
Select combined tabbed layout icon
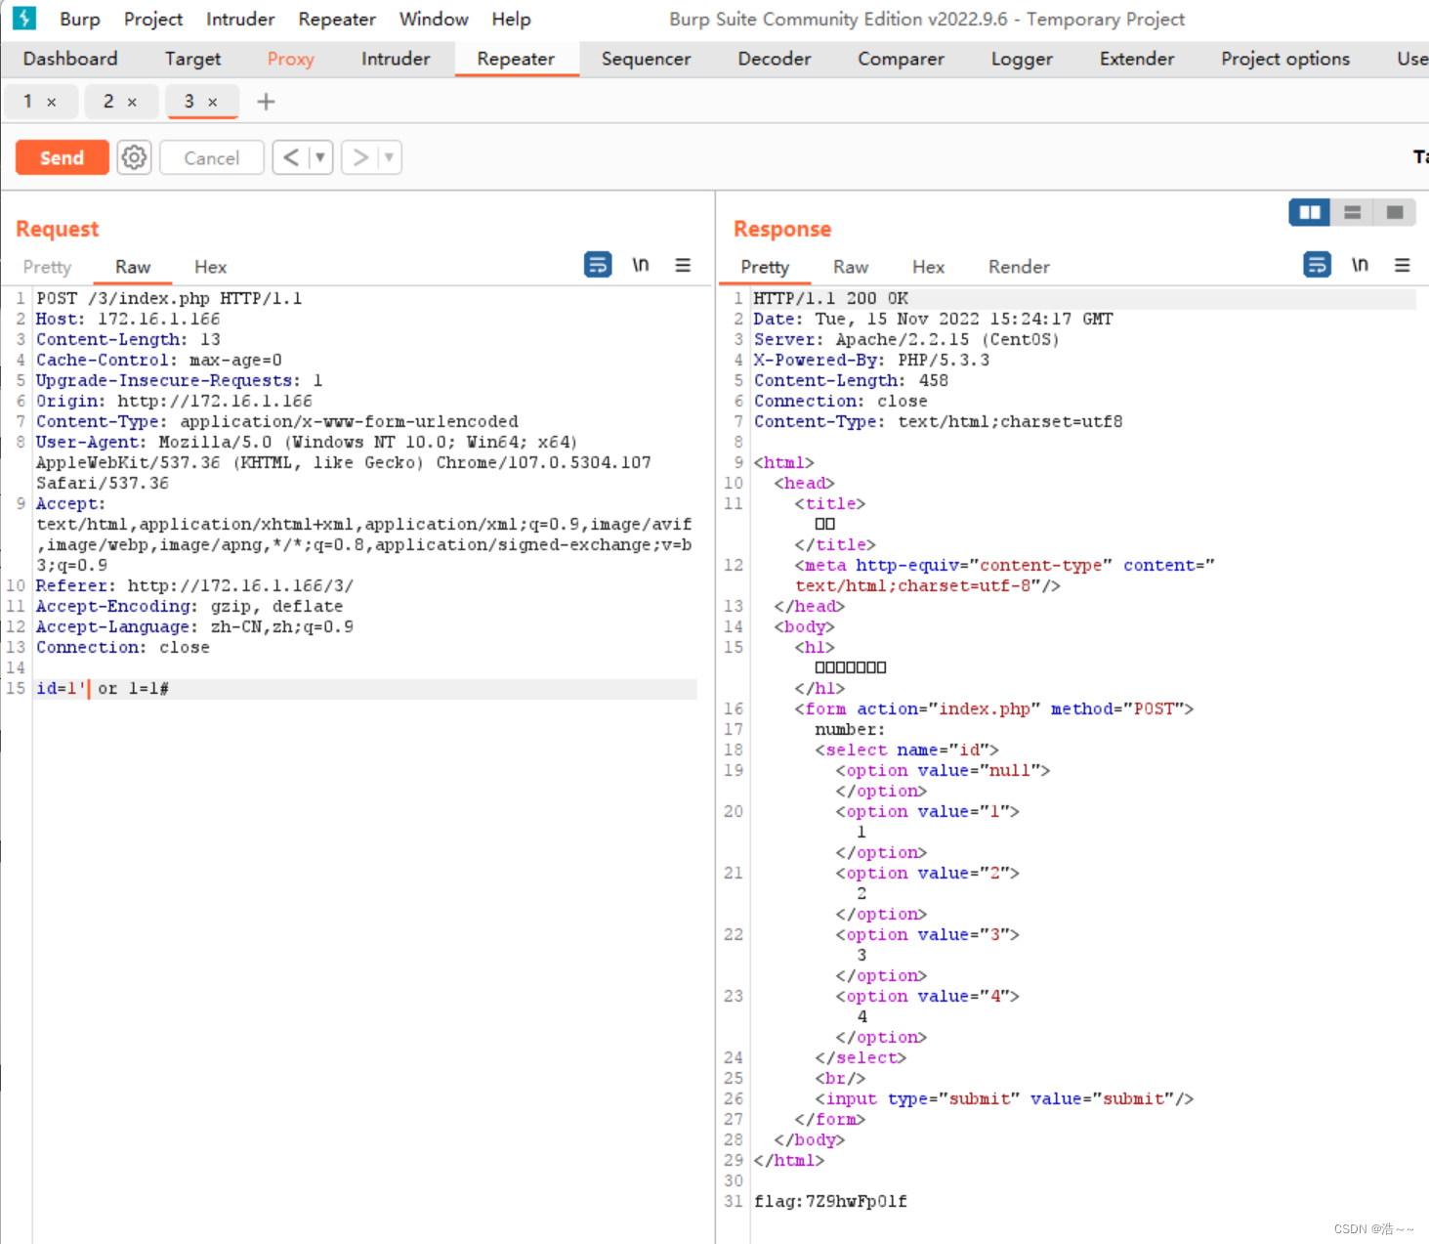[x=1395, y=212]
